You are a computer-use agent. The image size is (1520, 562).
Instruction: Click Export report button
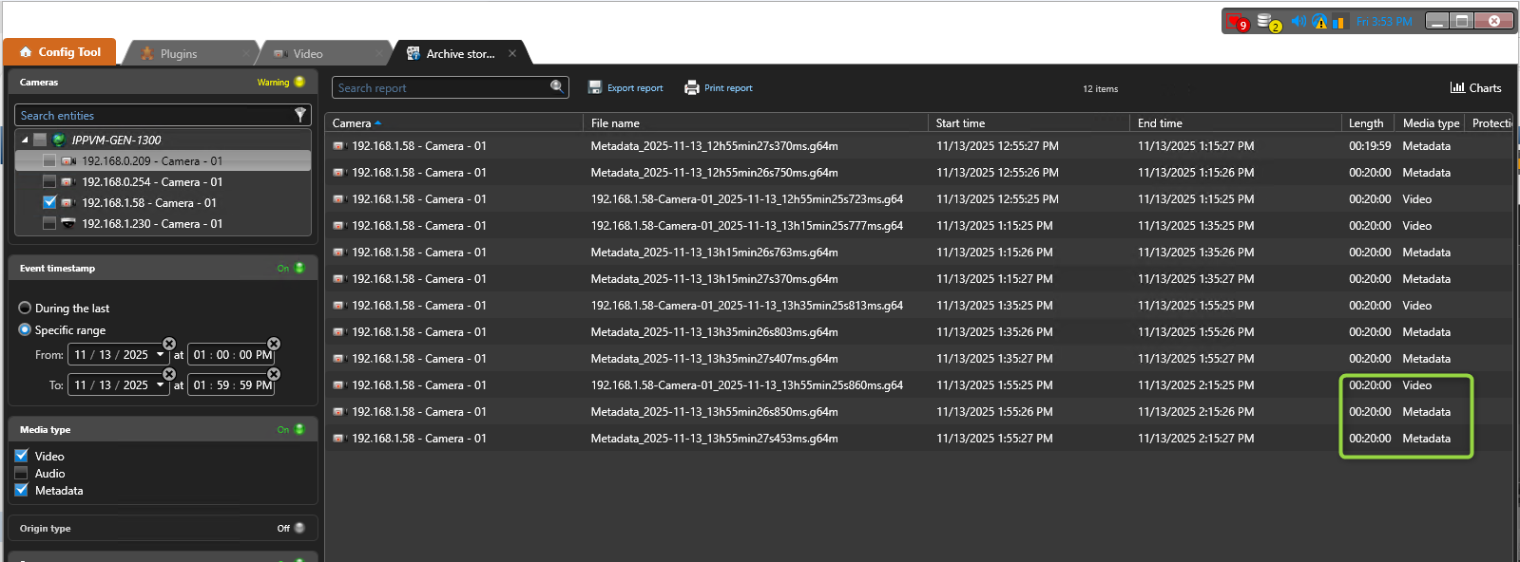625,88
